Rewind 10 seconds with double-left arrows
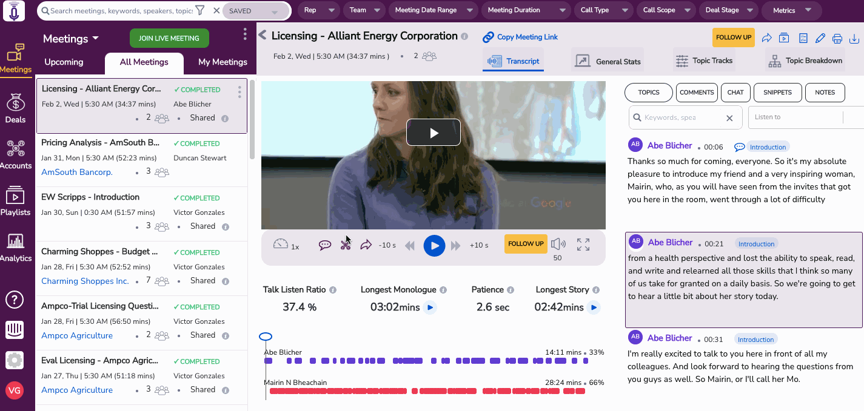Screen dimensions: 864x411 tap(410, 245)
